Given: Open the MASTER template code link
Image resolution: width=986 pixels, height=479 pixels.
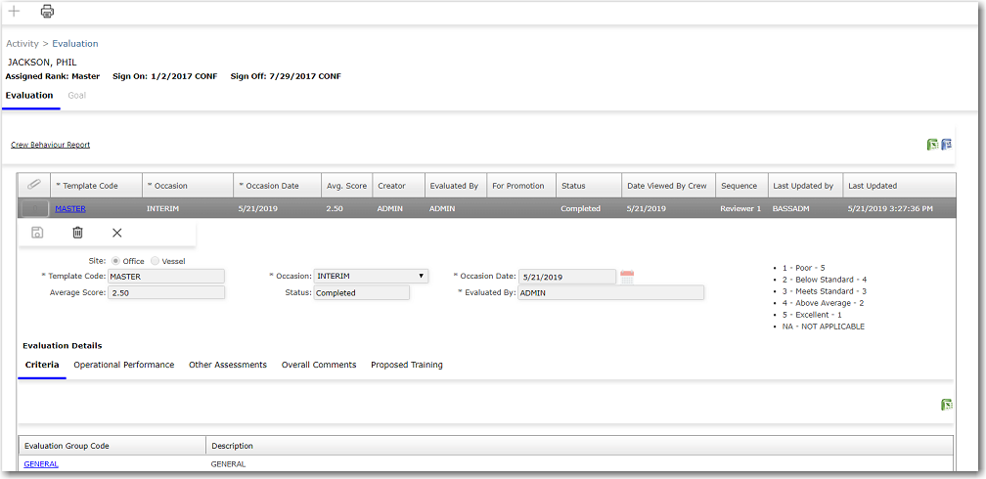Looking at the screenshot, I should coord(69,208).
